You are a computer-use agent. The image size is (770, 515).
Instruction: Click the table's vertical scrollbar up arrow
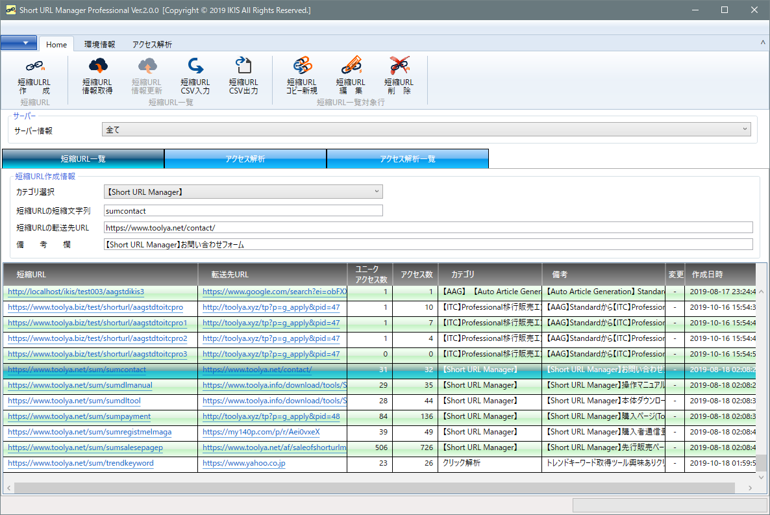pos(761,292)
